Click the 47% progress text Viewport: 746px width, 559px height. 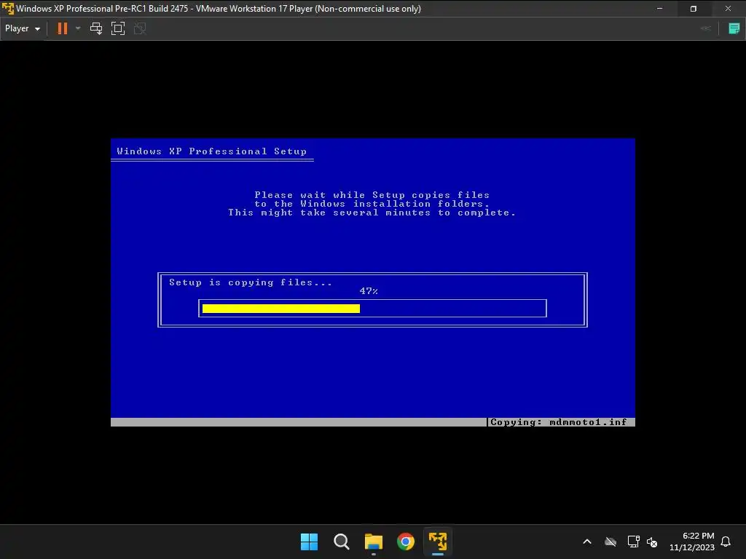[369, 291]
